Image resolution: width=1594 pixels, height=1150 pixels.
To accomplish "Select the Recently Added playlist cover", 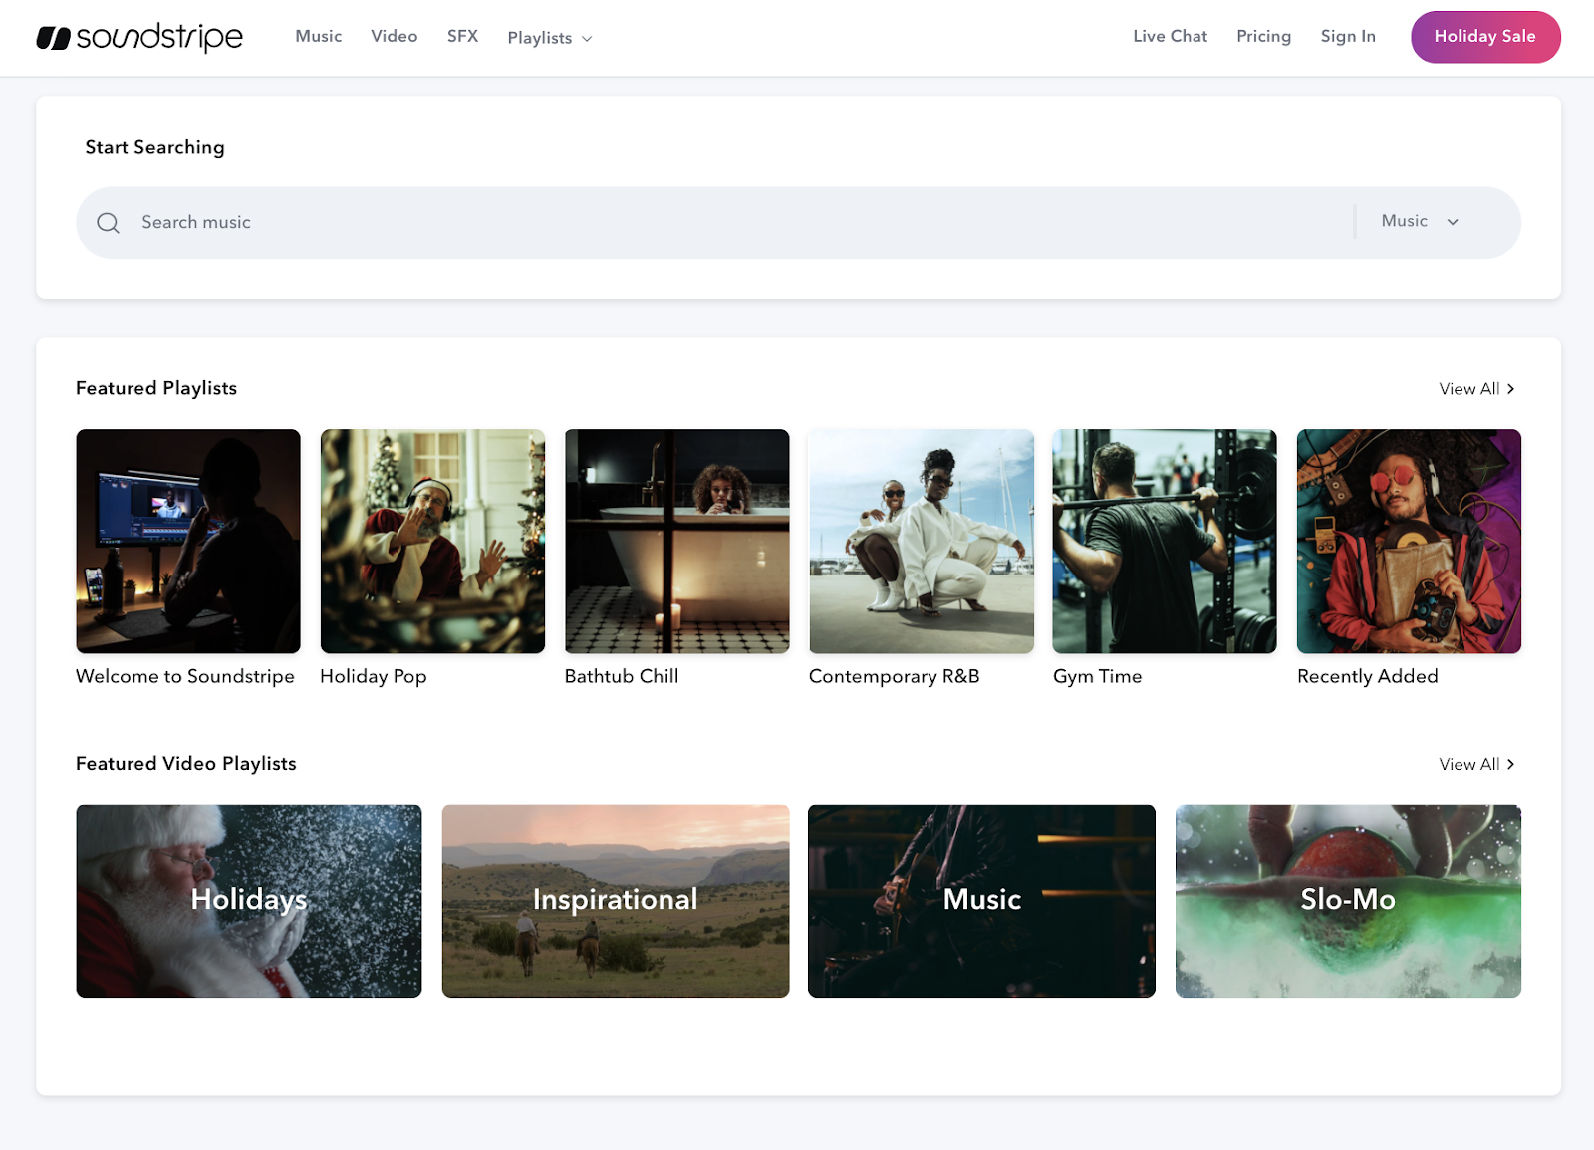I will click(1408, 541).
